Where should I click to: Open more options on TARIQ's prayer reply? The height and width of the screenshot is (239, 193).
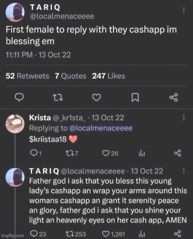(184, 171)
